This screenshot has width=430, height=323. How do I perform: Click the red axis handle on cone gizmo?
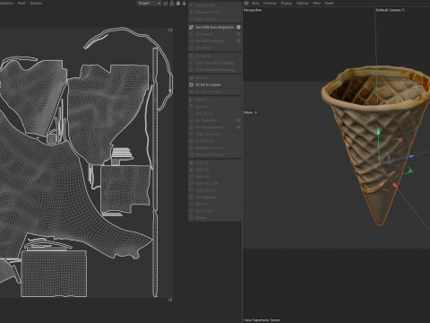(395, 186)
